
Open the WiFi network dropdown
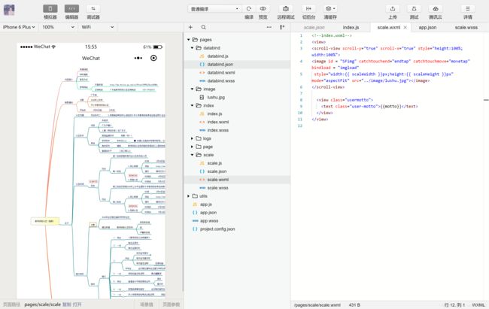[x=98, y=27]
